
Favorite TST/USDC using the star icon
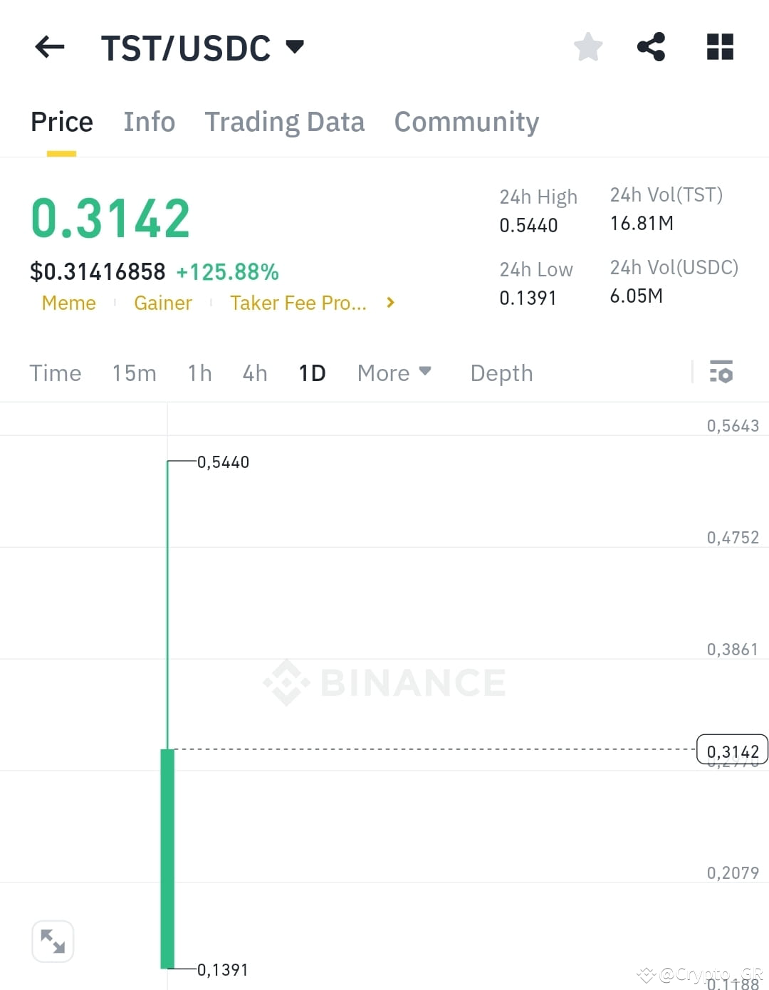click(x=587, y=46)
